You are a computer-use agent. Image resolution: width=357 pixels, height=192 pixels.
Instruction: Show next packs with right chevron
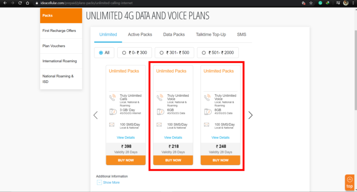pyautogui.click(x=251, y=115)
